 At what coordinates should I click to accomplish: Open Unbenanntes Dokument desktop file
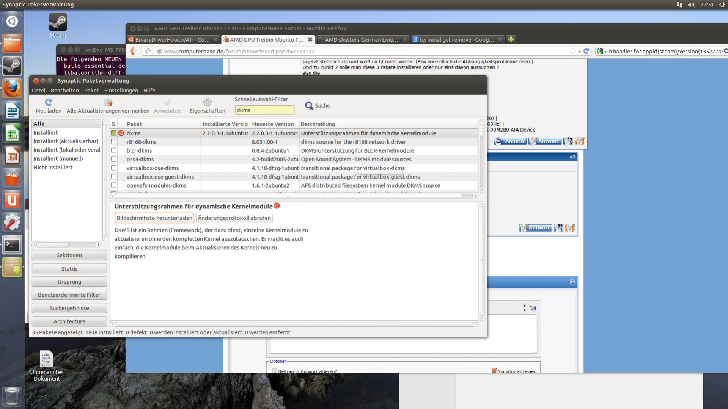[x=47, y=366]
